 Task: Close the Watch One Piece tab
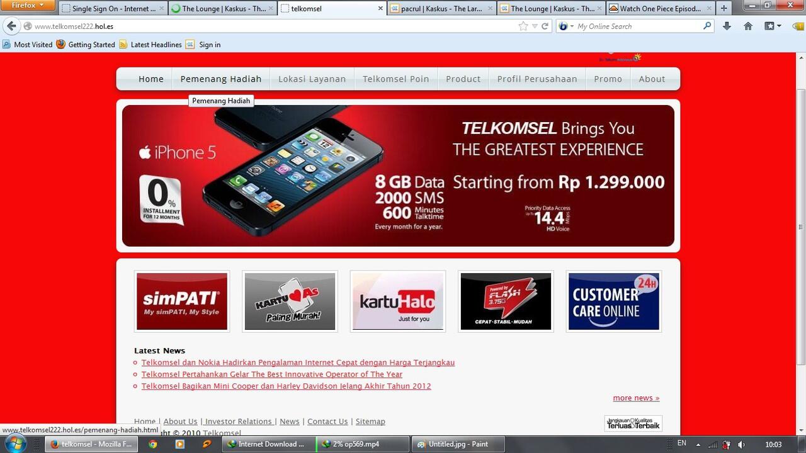(x=708, y=9)
